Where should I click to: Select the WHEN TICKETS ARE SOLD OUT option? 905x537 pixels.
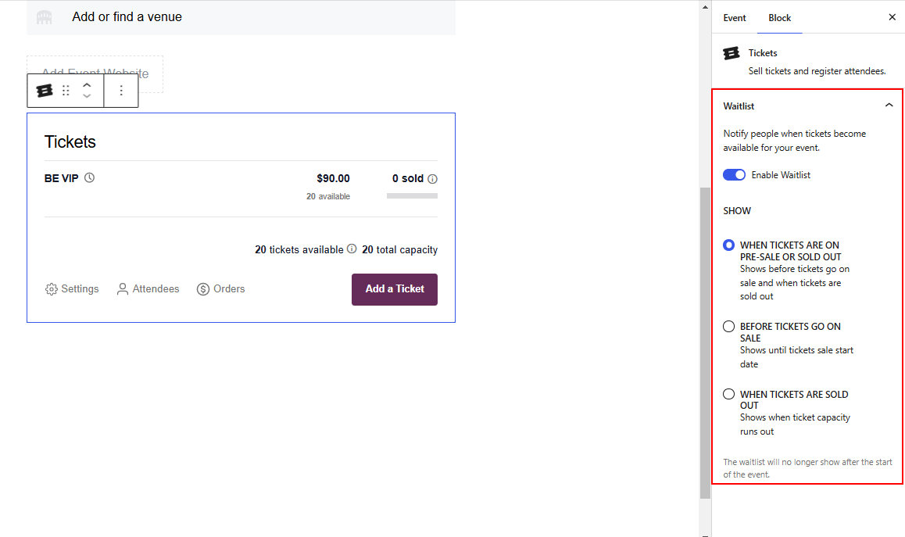[x=728, y=394]
